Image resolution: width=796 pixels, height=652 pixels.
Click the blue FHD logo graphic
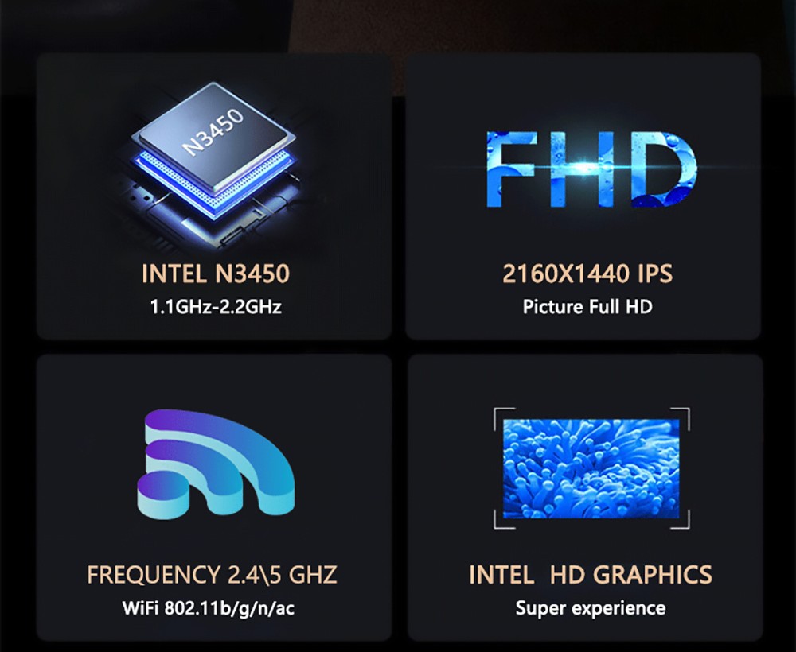(x=591, y=169)
